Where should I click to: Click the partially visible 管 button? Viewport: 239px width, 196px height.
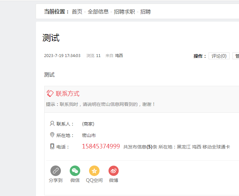coord(236,56)
